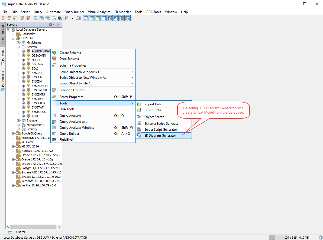Launch FluidShell from the dark toolbar icon
This screenshot has width=323, height=240.
60,18
